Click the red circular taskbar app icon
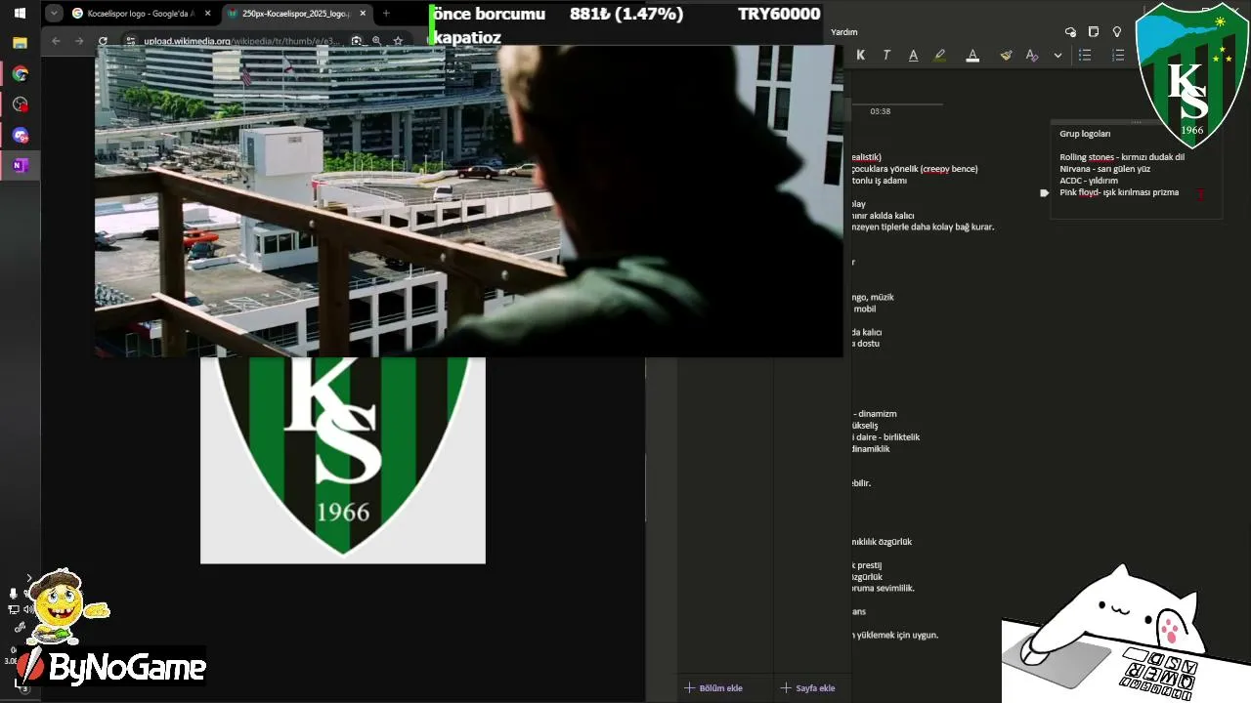 [x=20, y=104]
